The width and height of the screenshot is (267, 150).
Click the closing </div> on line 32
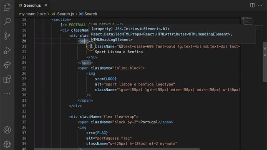click(x=76, y=106)
